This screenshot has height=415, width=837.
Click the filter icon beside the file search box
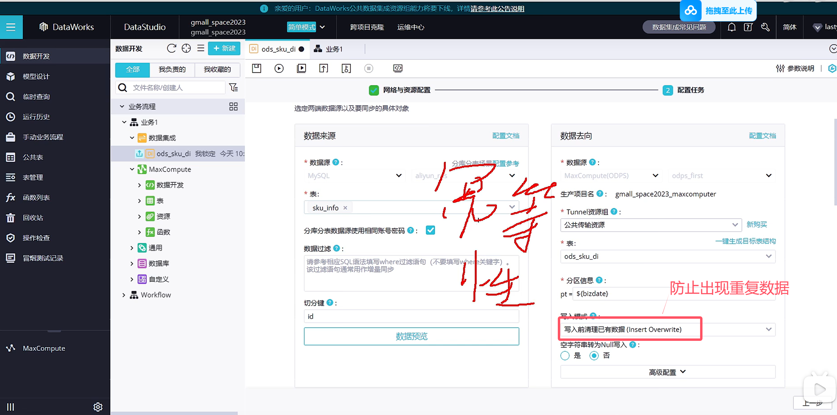(233, 87)
